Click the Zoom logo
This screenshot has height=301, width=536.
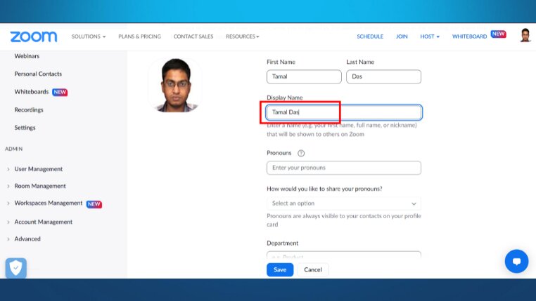point(34,36)
